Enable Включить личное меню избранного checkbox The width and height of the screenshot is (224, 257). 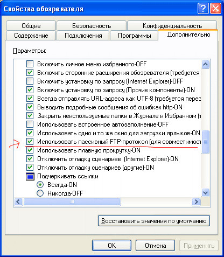pyautogui.click(x=30, y=64)
